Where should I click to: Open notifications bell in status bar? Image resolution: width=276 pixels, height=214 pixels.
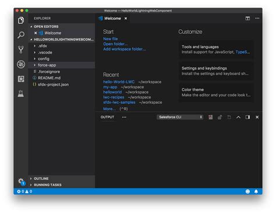pos(256,191)
